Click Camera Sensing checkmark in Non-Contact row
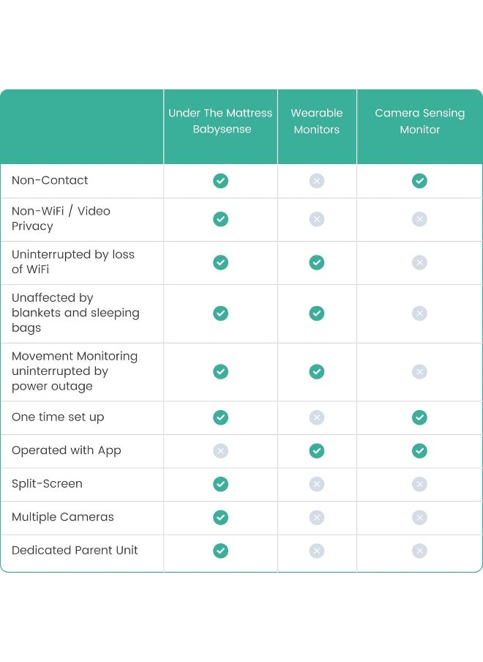This screenshot has width=483, height=662. coord(420,181)
